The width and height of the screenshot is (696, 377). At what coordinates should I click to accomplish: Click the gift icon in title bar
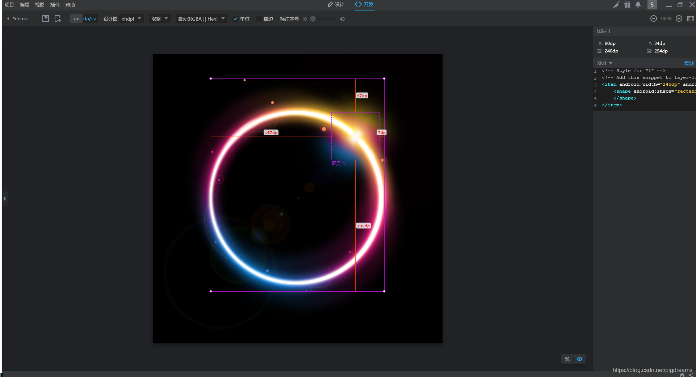pos(627,5)
